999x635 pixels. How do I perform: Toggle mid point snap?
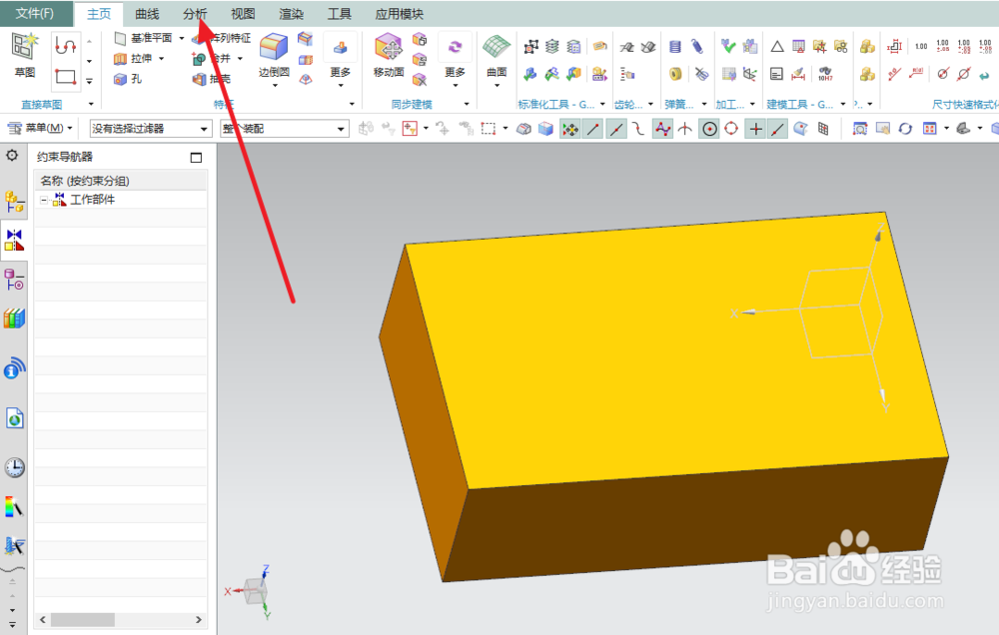[616, 129]
